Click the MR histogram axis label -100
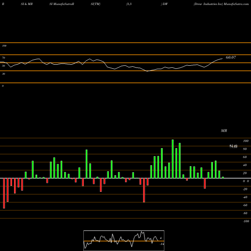Screen dimensions: 251x251 click(x=245, y=221)
